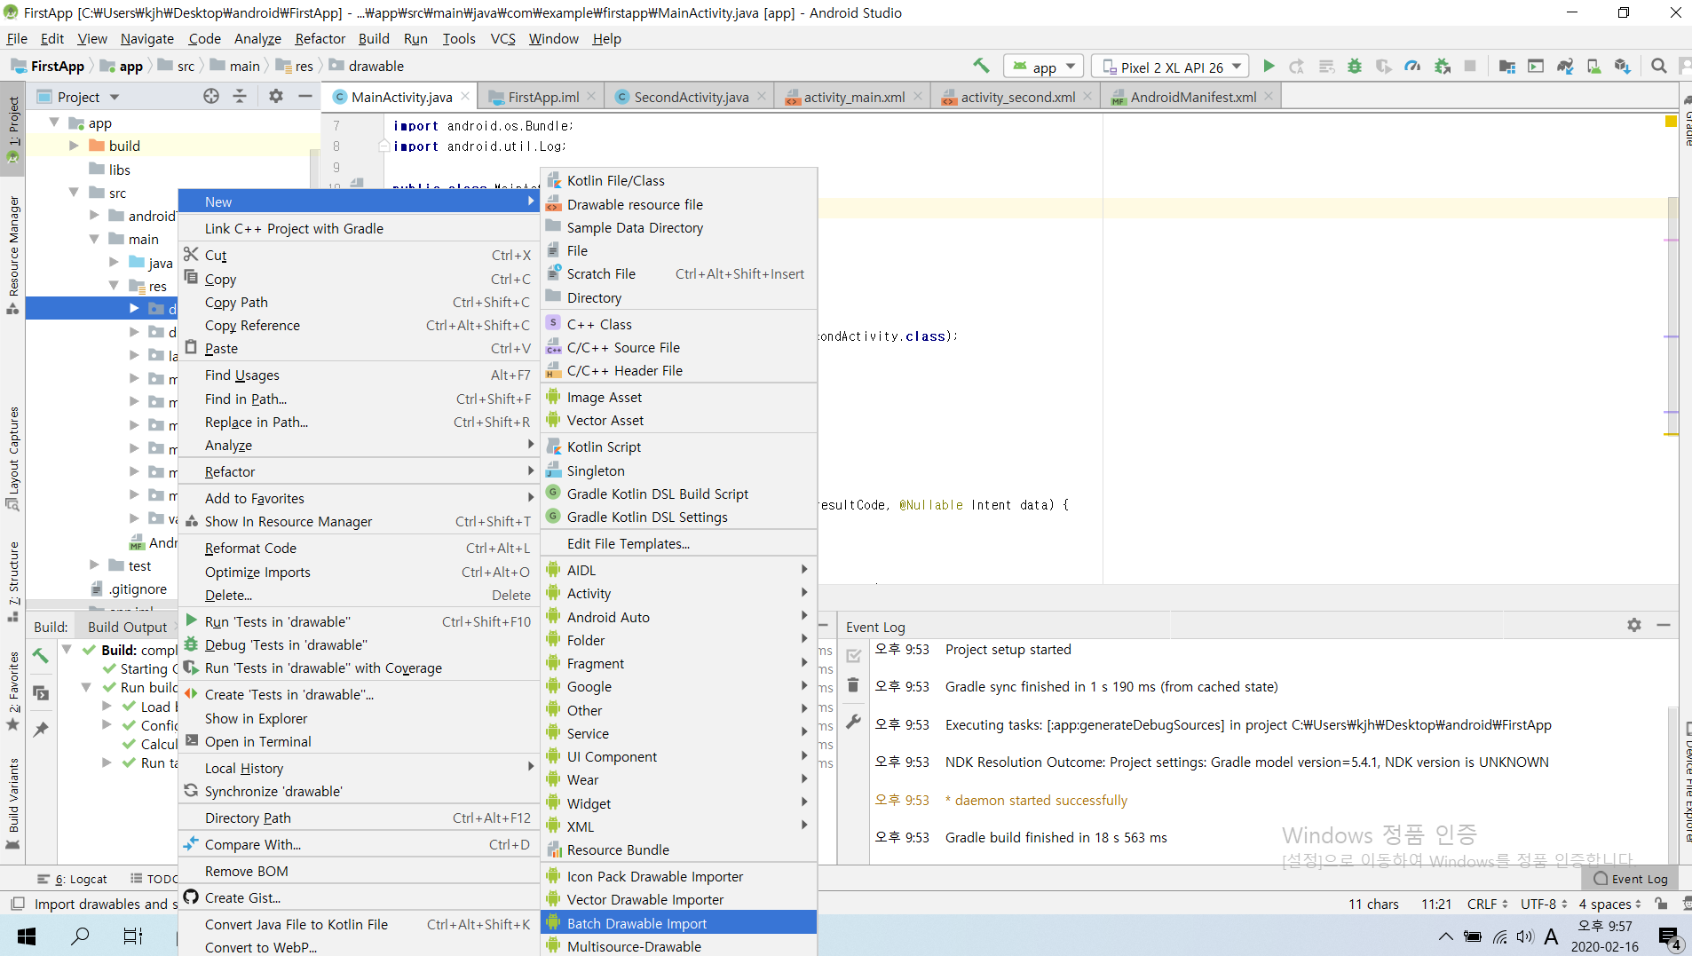The width and height of the screenshot is (1692, 956).
Task: Open SDK Manager download icon
Action: [x=1622, y=66]
